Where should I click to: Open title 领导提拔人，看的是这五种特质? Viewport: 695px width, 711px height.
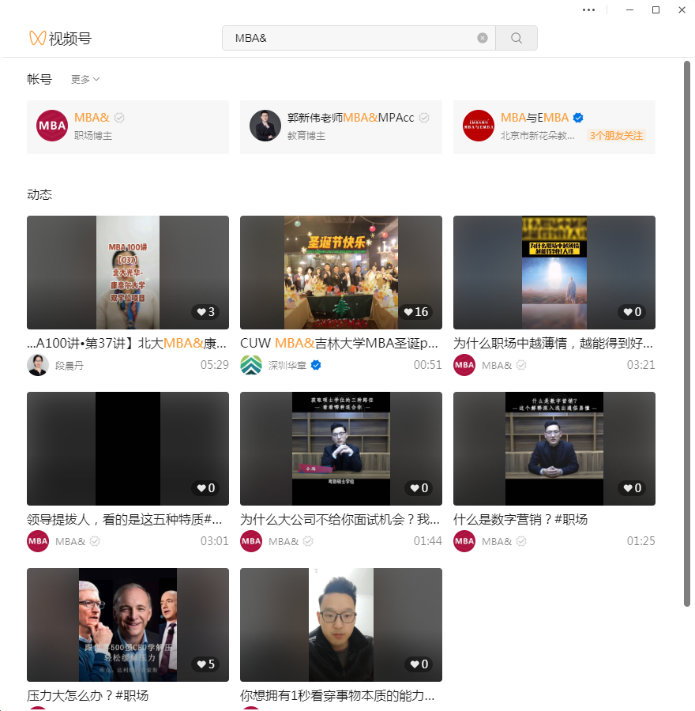click(x=125, y=519)
